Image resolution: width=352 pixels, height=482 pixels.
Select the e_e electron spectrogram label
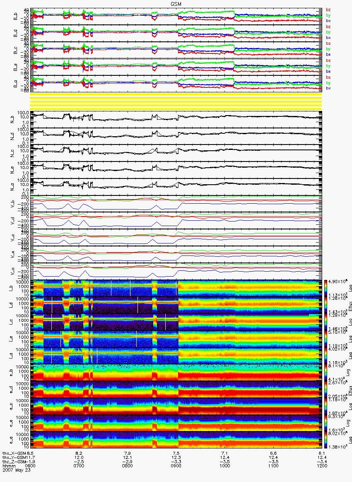coord(11,423)
